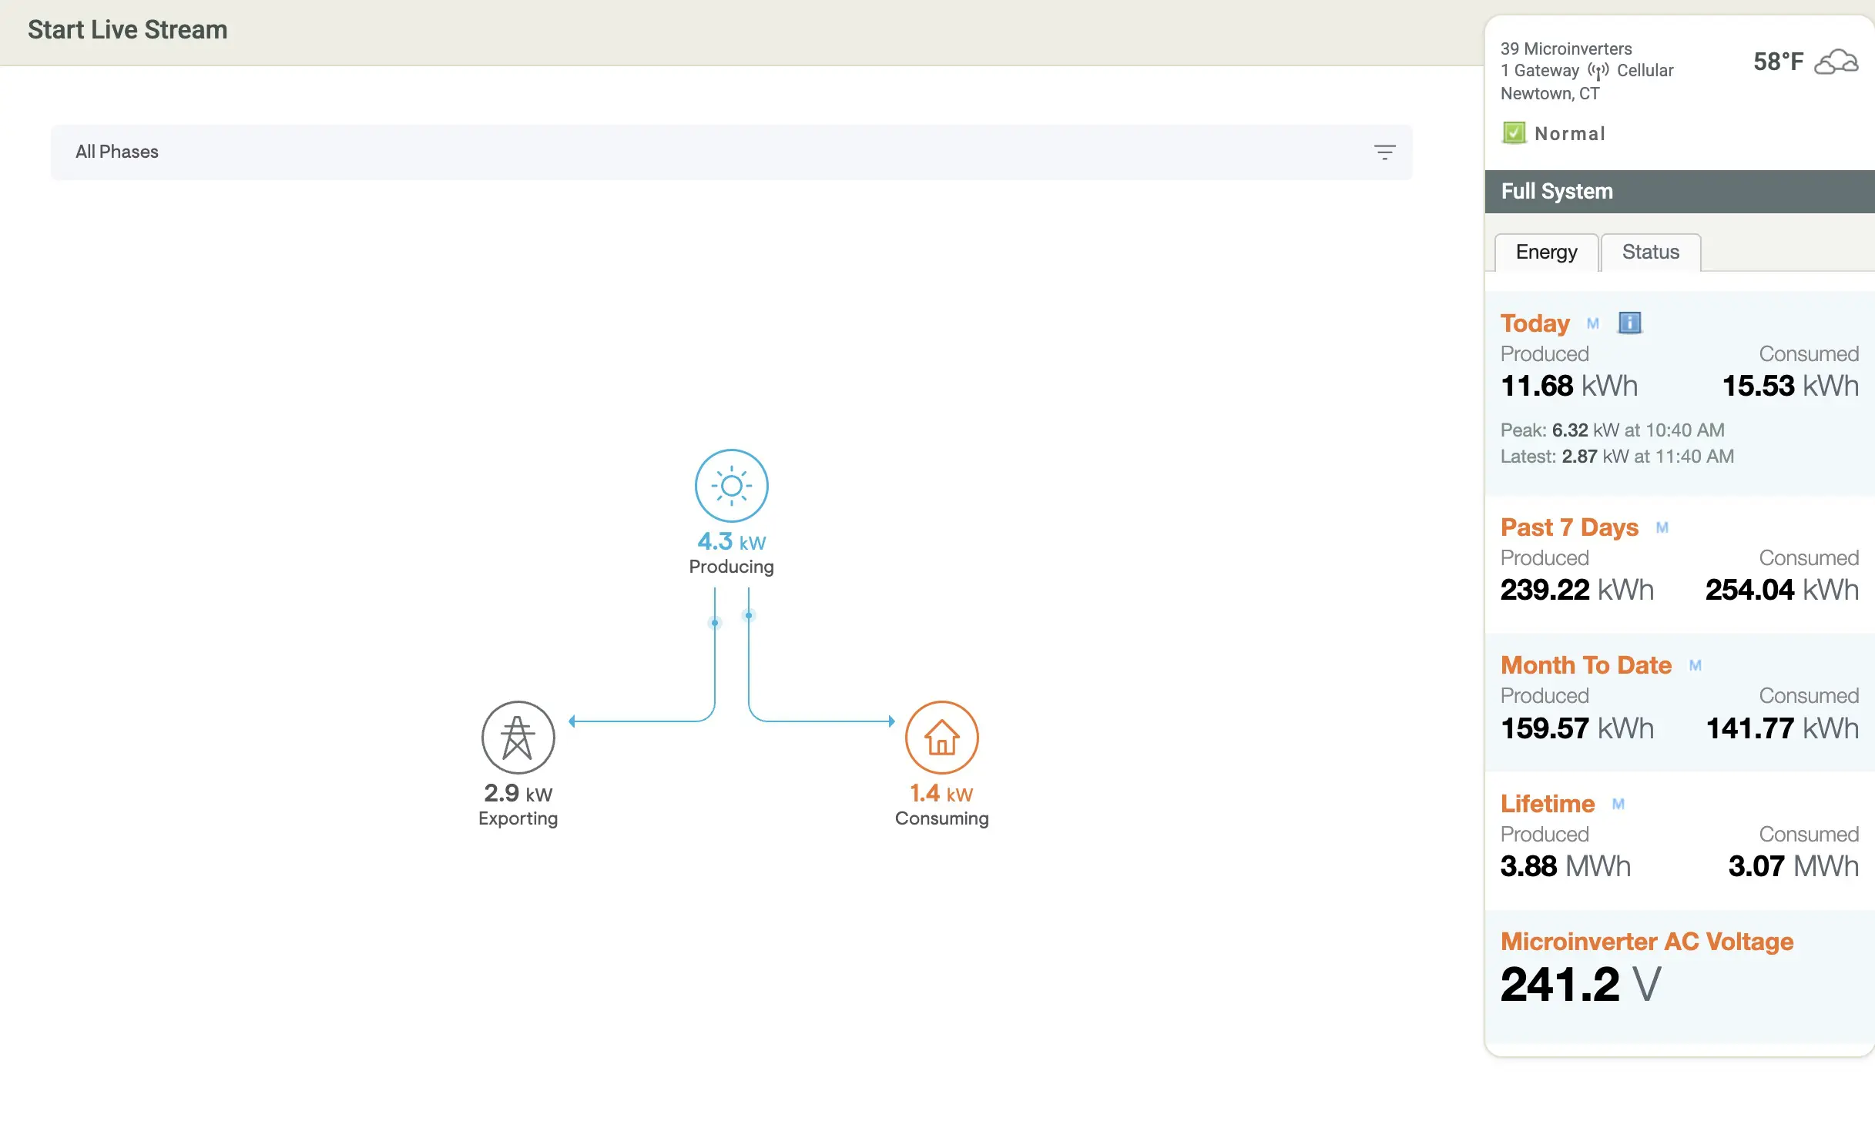The width and height of the screenshot is (1875, 1141).
Task: Click the grid tower Exporting icon
Action: 518,737
